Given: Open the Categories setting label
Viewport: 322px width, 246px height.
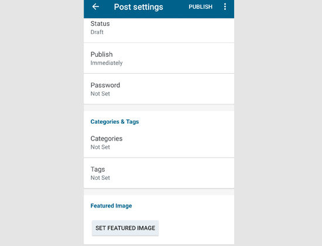Looking at the screenshot, I should 107,139.
